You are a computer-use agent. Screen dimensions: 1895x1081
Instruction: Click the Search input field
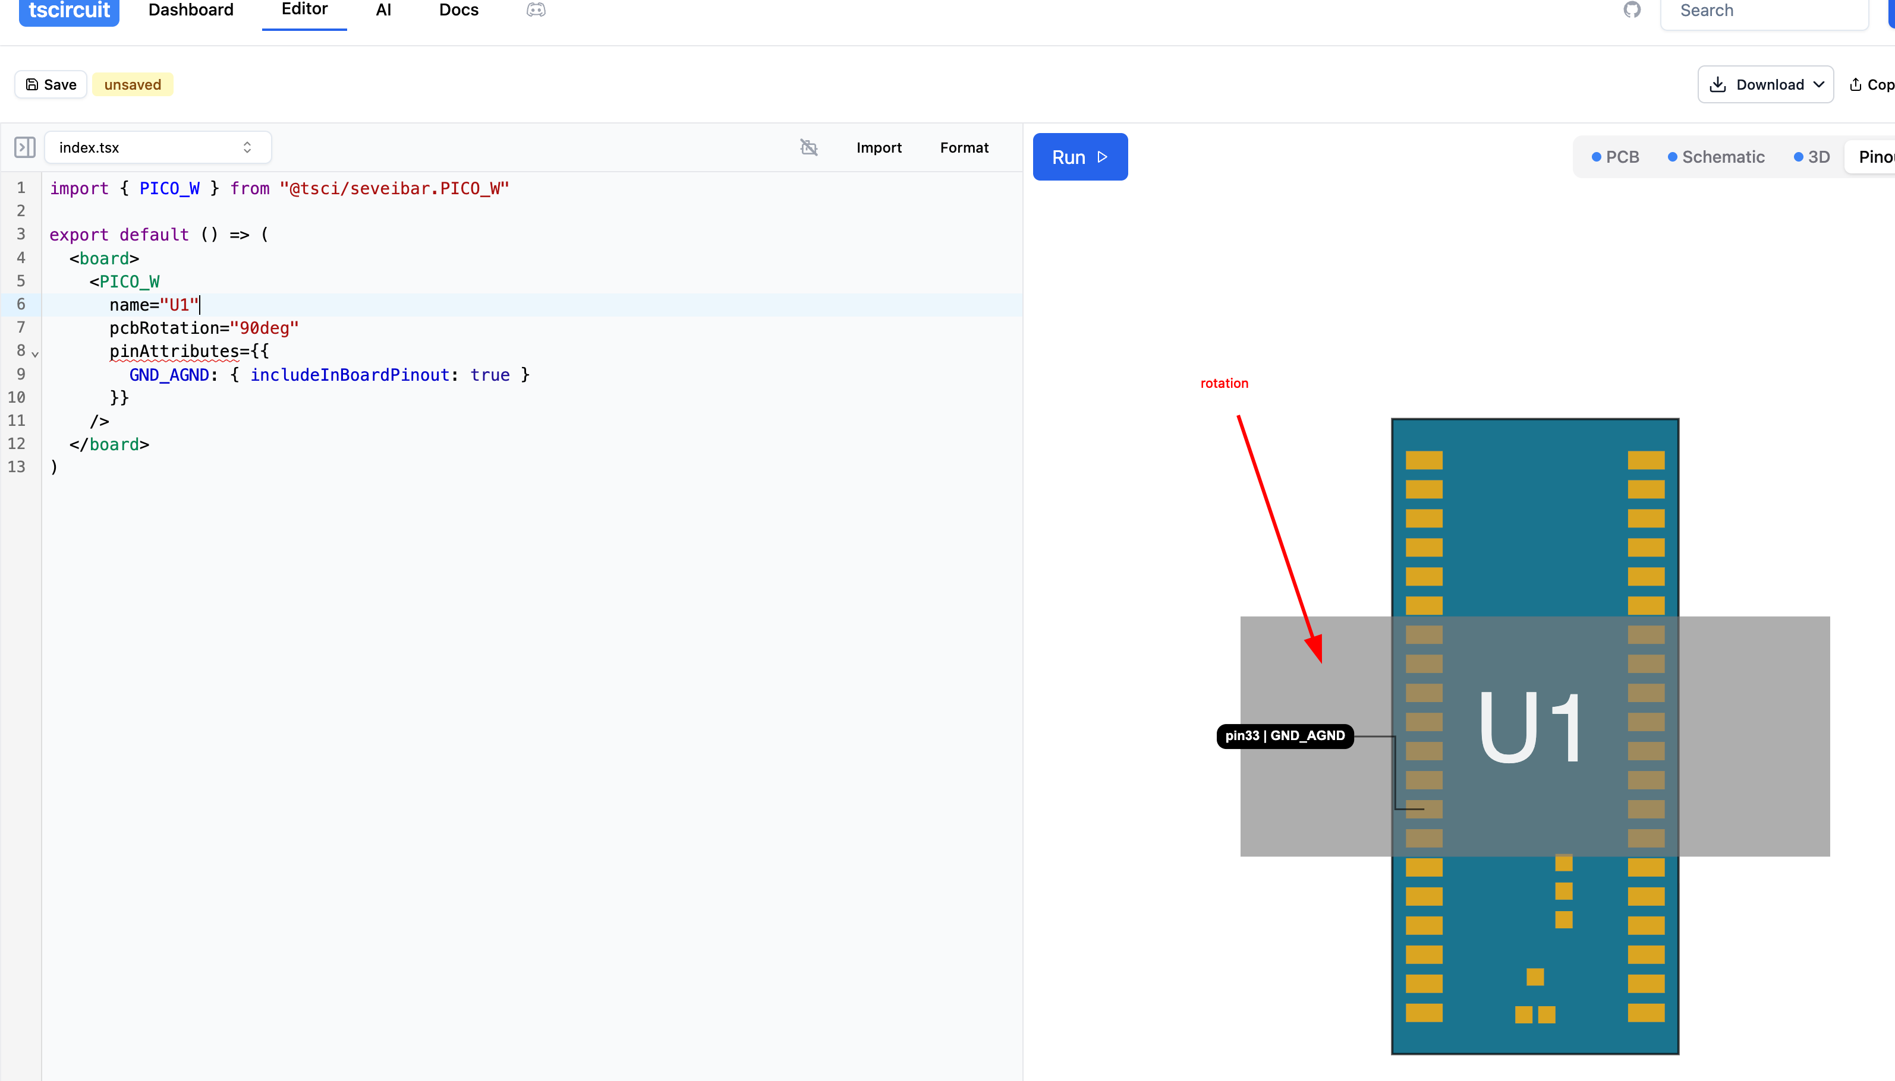coord(1764,11)
